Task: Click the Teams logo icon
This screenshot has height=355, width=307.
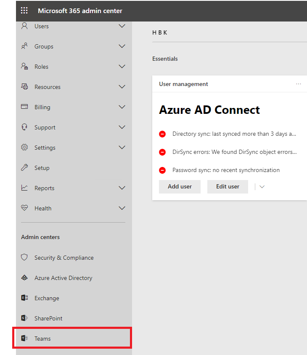Action: pos(24,338)
